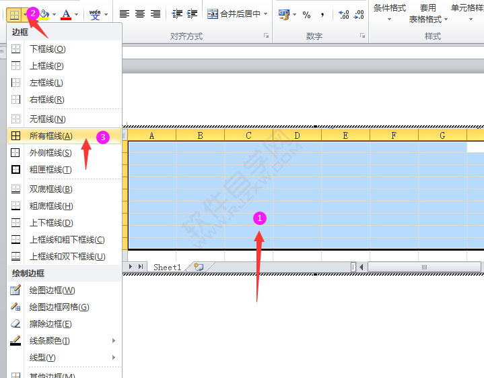The height and width of the screenshot is (378, 484).
Task: Click the red font color A icon
Action: [66, 14]
